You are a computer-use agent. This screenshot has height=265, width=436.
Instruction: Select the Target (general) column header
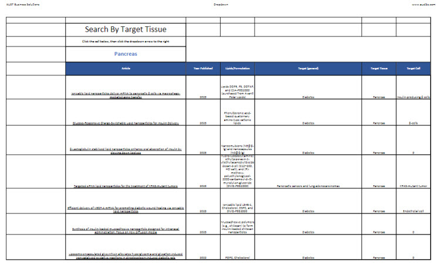[307, 69]
